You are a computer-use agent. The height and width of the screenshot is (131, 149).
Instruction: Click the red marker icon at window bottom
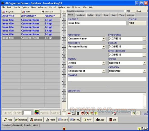click(x=64, y=129)
